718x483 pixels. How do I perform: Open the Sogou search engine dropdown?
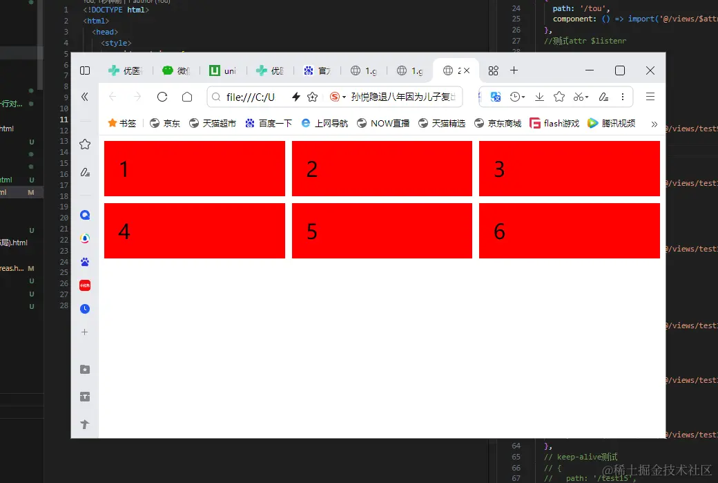338,97
